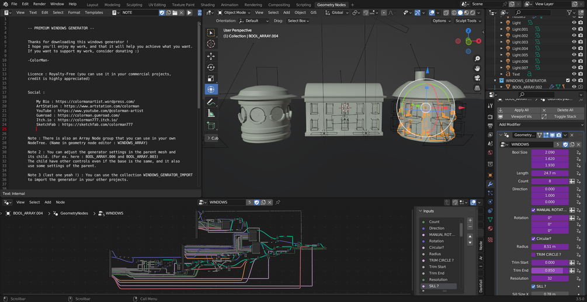The width and height of the screenshot is (587, 302).
Task: Uncheck the Circular? checkbox
Action: click(x=534, y=238)
